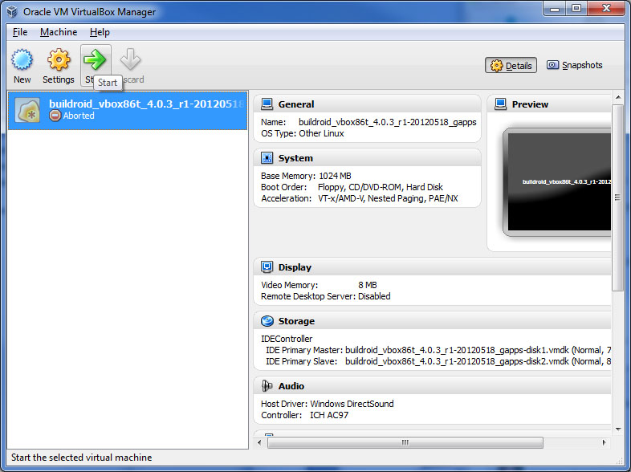This screenshot has width=631, height=472.
Task: Click the gapps-disk2.vmdk Primary Slave entry
Action: click(x=438, y=361)
